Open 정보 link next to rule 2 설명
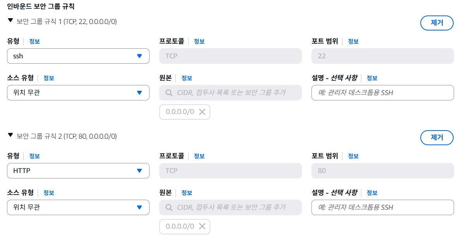 [x=372, y=193]
